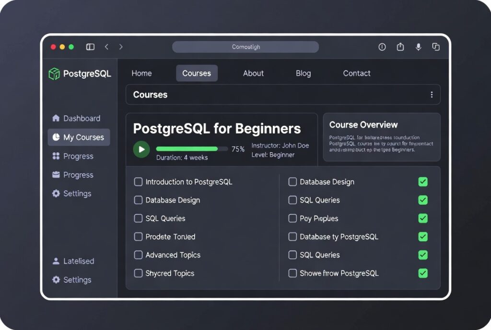491x330 pixels.
Task: Click the 75% course progress bar
Action: point(192,148)
